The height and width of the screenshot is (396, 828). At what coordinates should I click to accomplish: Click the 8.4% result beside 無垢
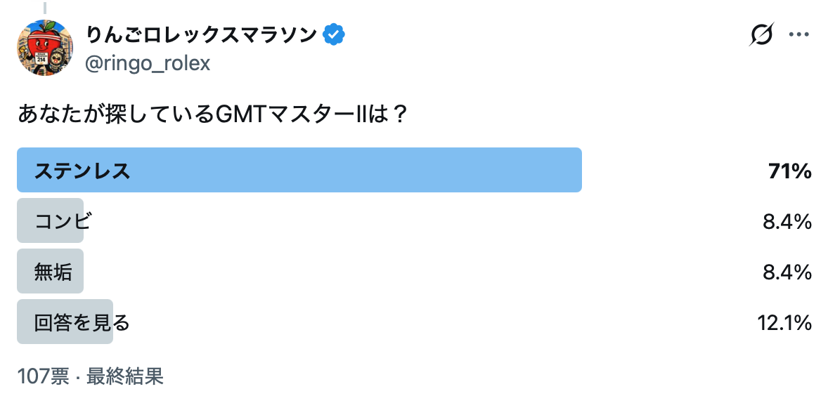(787, 272)
